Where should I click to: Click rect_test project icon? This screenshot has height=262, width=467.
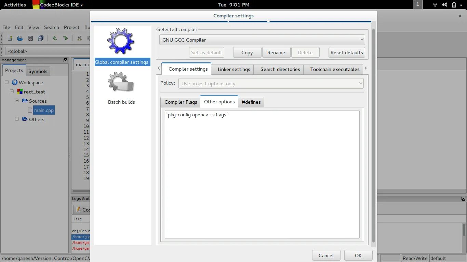(x=20, y=91)
